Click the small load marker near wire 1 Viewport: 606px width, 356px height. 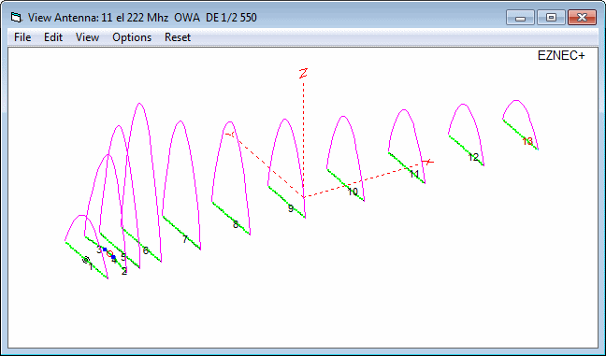[x=86, y=260]
